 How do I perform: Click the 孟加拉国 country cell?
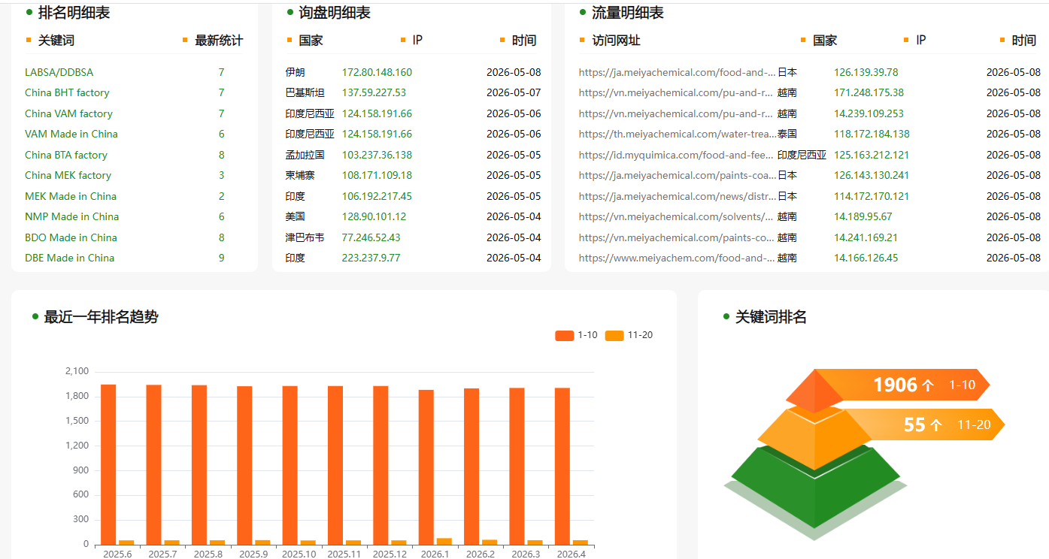point(305,155)
